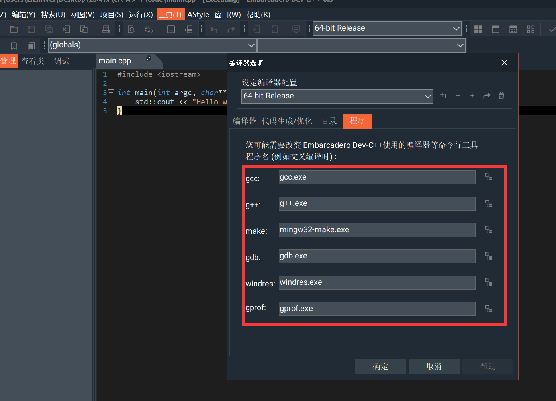Click the gdb.exe input field
The height and width of the screenshot is (401, 556).
377,256
